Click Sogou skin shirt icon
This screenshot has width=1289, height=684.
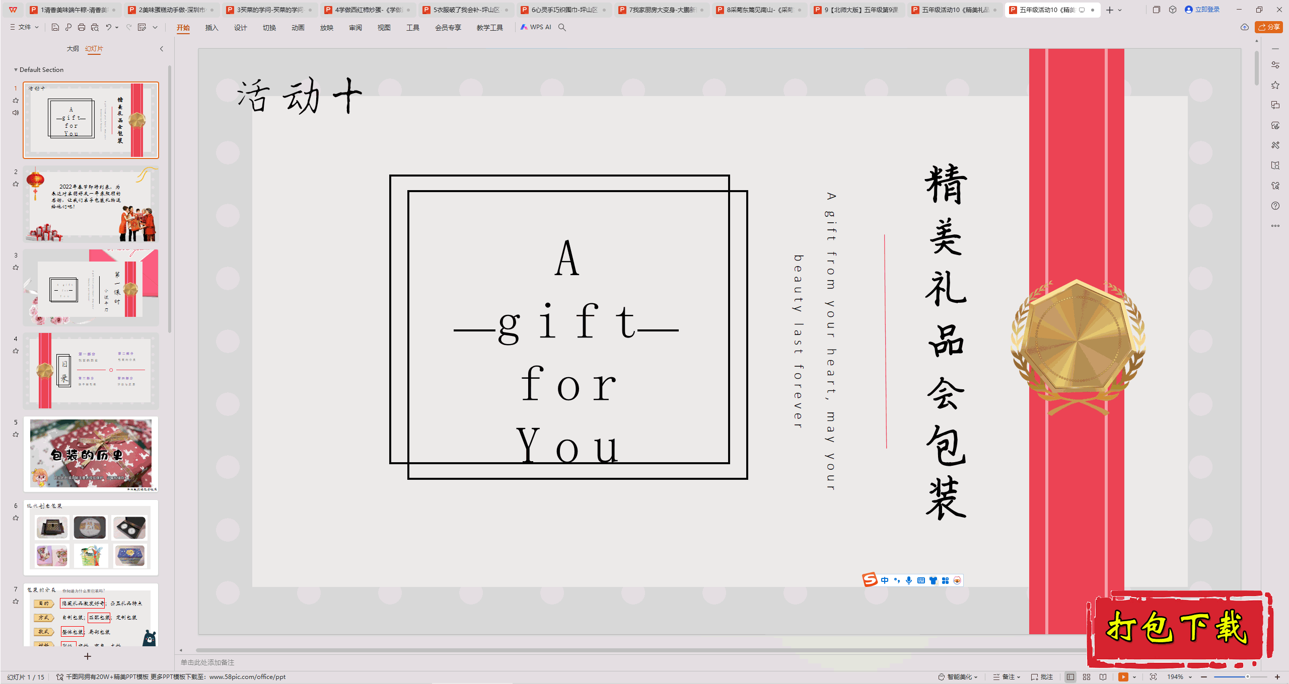click(933, 580)
